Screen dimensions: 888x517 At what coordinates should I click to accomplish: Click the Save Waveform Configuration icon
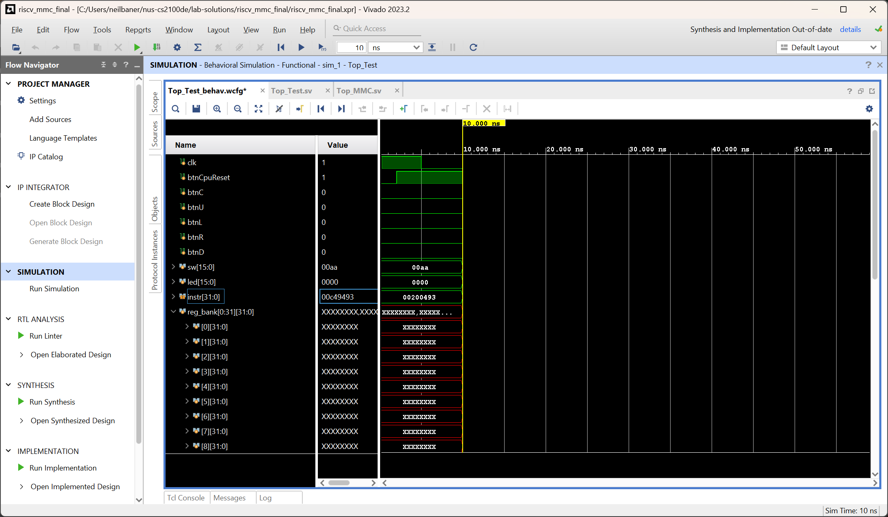coord(196,109)
